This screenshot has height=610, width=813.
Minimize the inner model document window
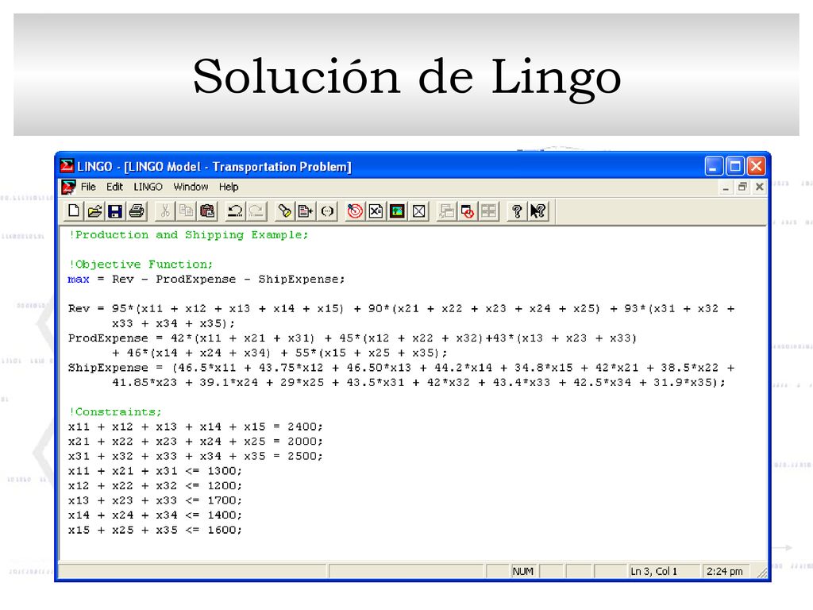pyautogui.click(x=726, y=187)
